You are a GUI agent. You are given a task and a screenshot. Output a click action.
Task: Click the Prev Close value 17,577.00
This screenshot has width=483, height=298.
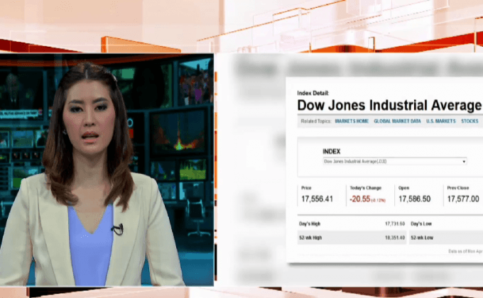(x=462, y=199)
